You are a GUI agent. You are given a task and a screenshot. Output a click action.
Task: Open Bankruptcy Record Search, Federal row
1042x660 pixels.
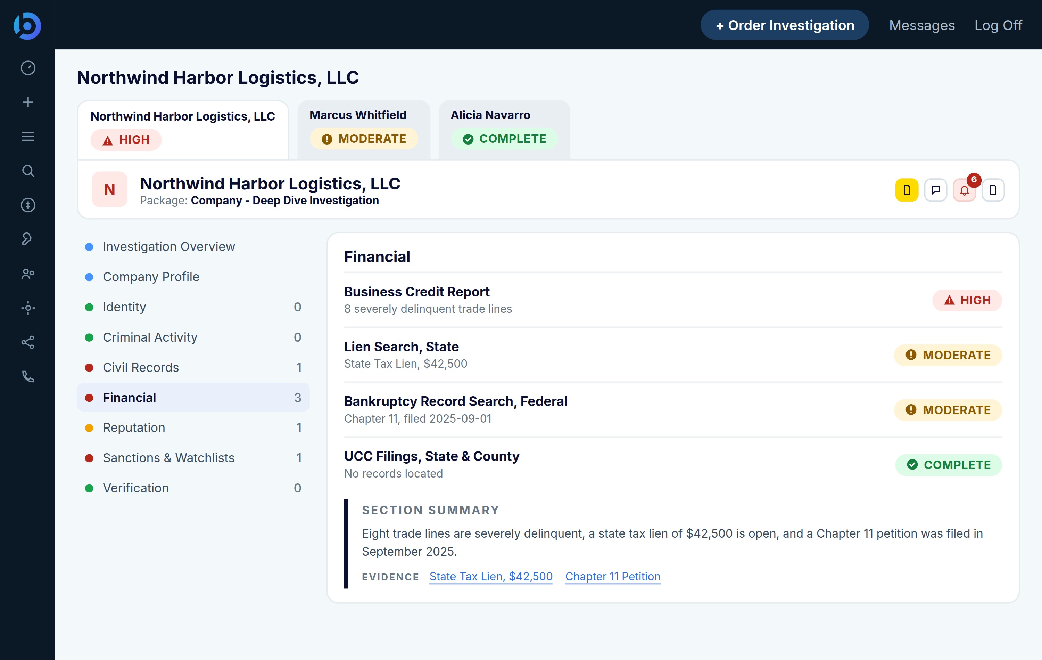tap(673, 410)
